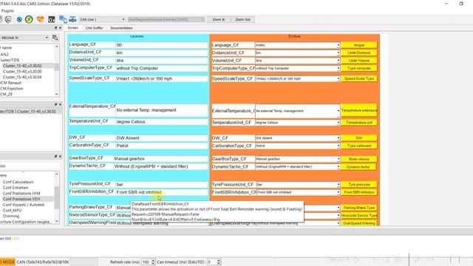Viewport: 473px width, 266px height.
Task: Click the green refresh circle toolbar icon
Action: [x=29, y=19]
